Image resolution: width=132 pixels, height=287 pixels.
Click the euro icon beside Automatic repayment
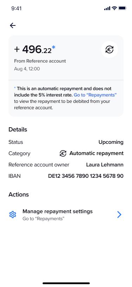(x=63, y=153)
